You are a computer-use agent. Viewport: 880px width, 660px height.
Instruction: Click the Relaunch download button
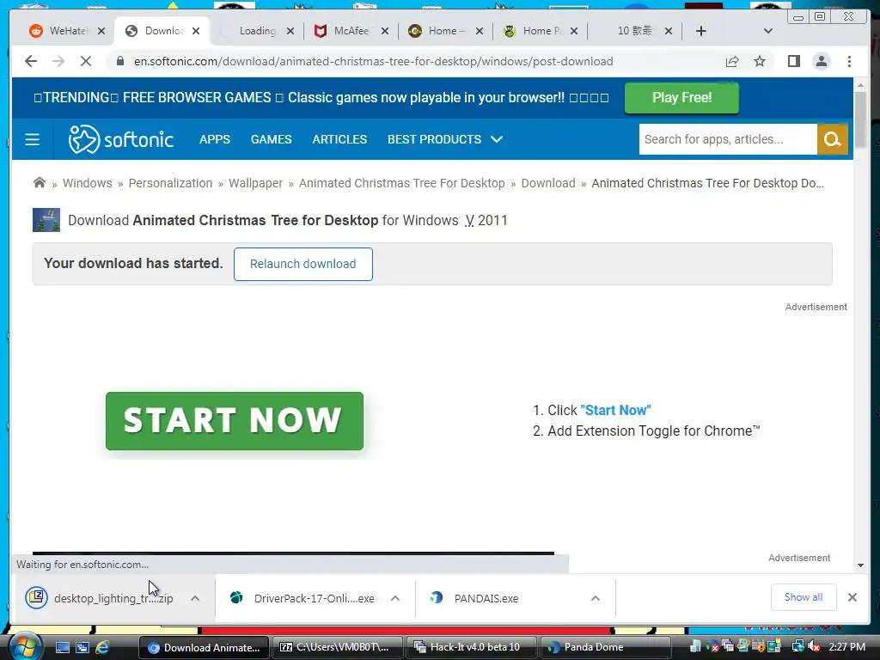tap(303, 264)
